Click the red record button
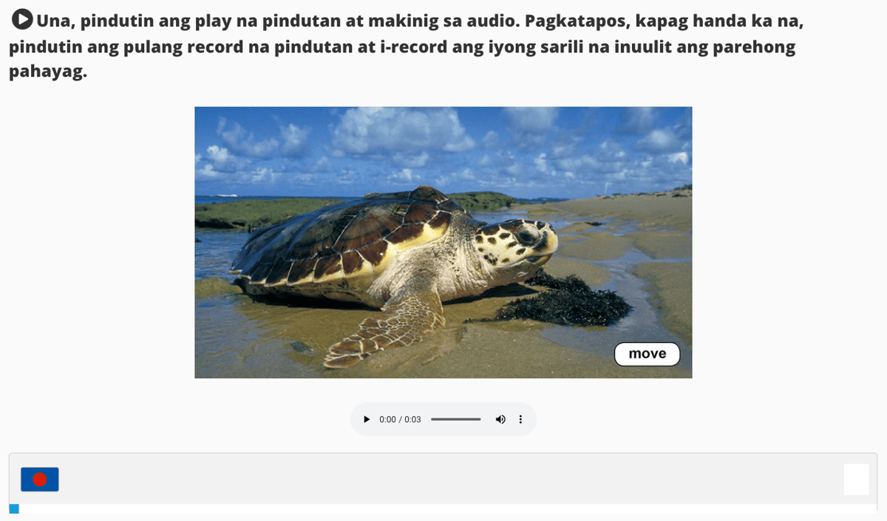Image resolution: width=887 pixels, height=521 pixels. 40,480
